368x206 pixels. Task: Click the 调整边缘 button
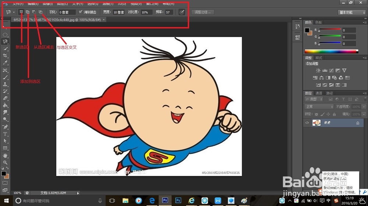point(203,12)
